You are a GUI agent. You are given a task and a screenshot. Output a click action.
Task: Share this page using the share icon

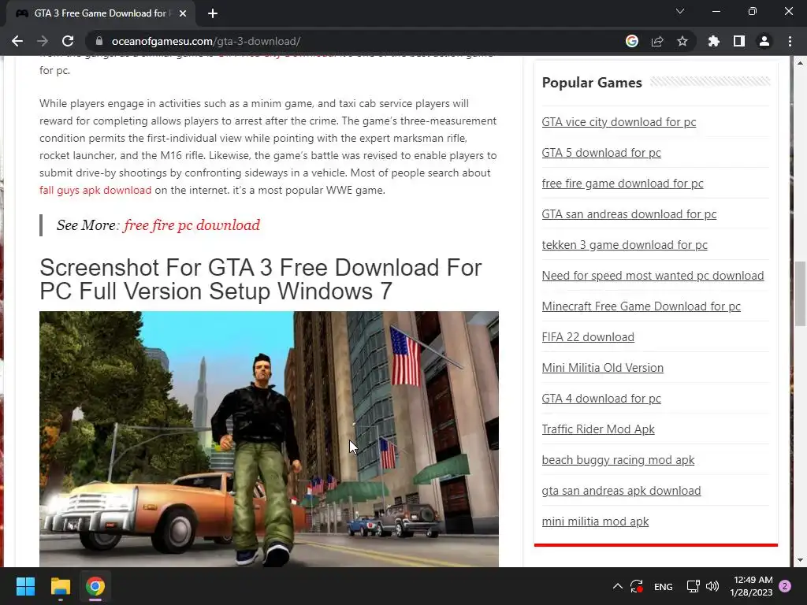657,41
